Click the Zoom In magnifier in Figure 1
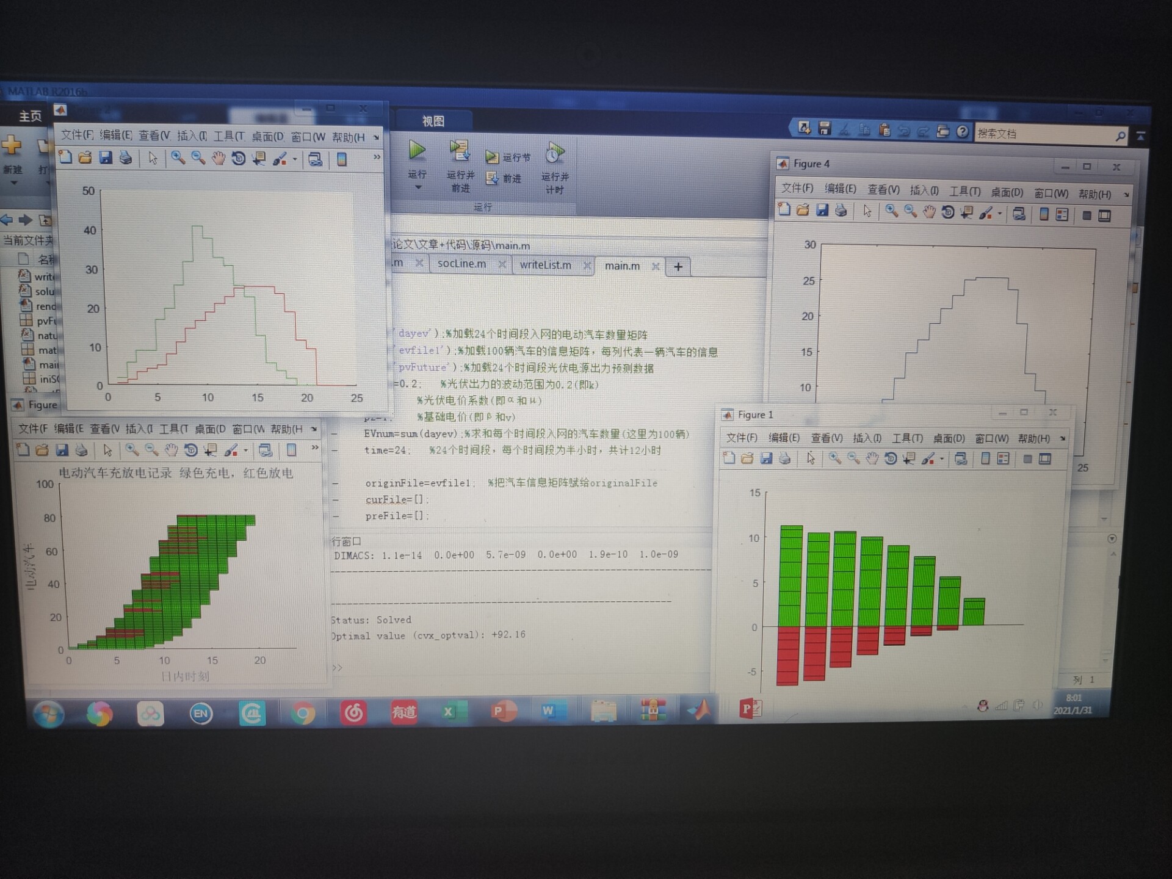1172x879 pixels. click(x=834, y=458)
